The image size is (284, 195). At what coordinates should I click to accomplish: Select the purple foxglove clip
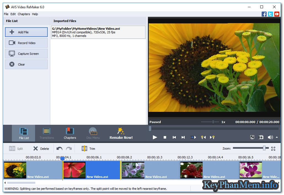[150, 170]
